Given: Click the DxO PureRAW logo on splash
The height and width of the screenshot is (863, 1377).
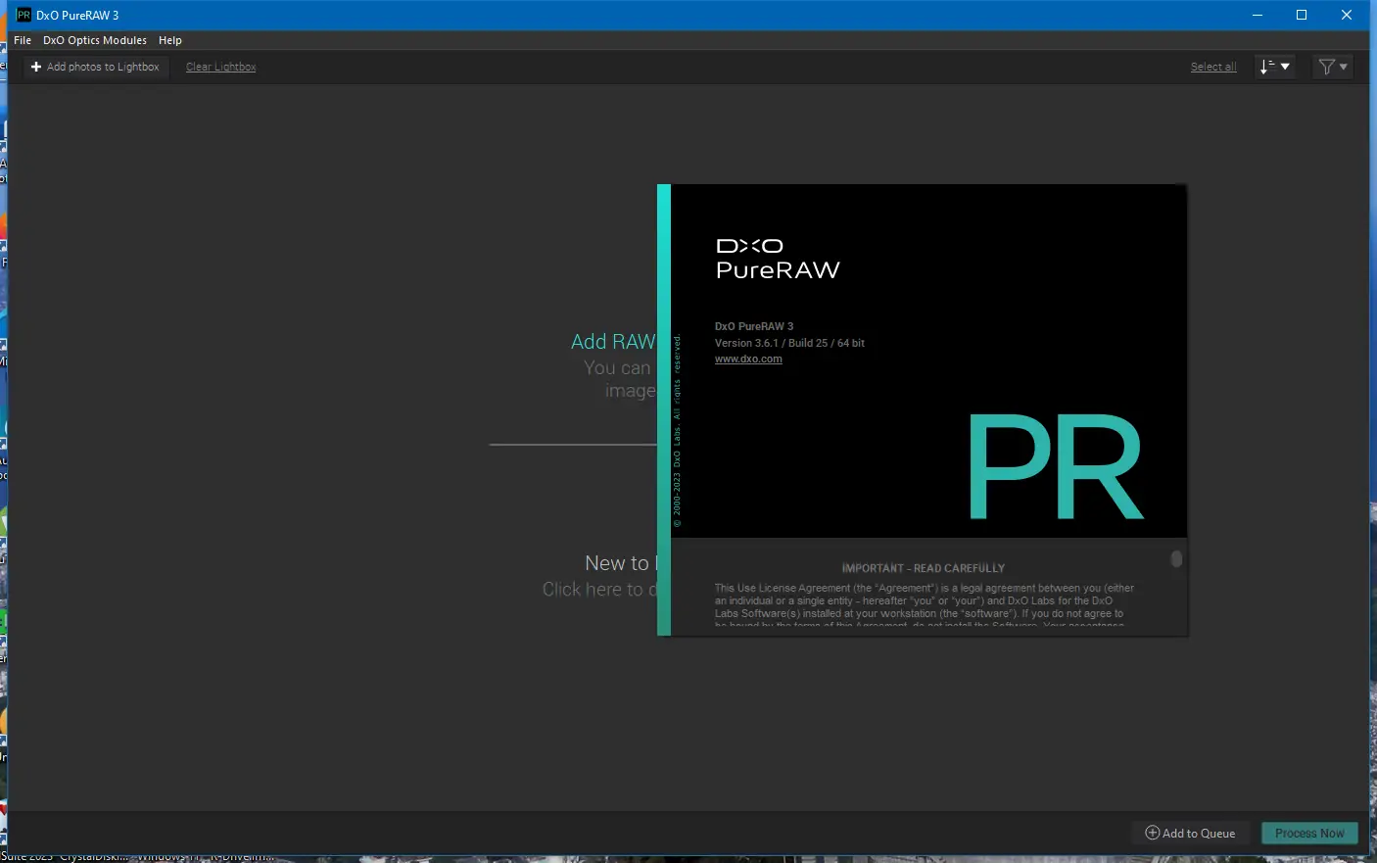Looking at the screenshot, I should click(778, 259).
